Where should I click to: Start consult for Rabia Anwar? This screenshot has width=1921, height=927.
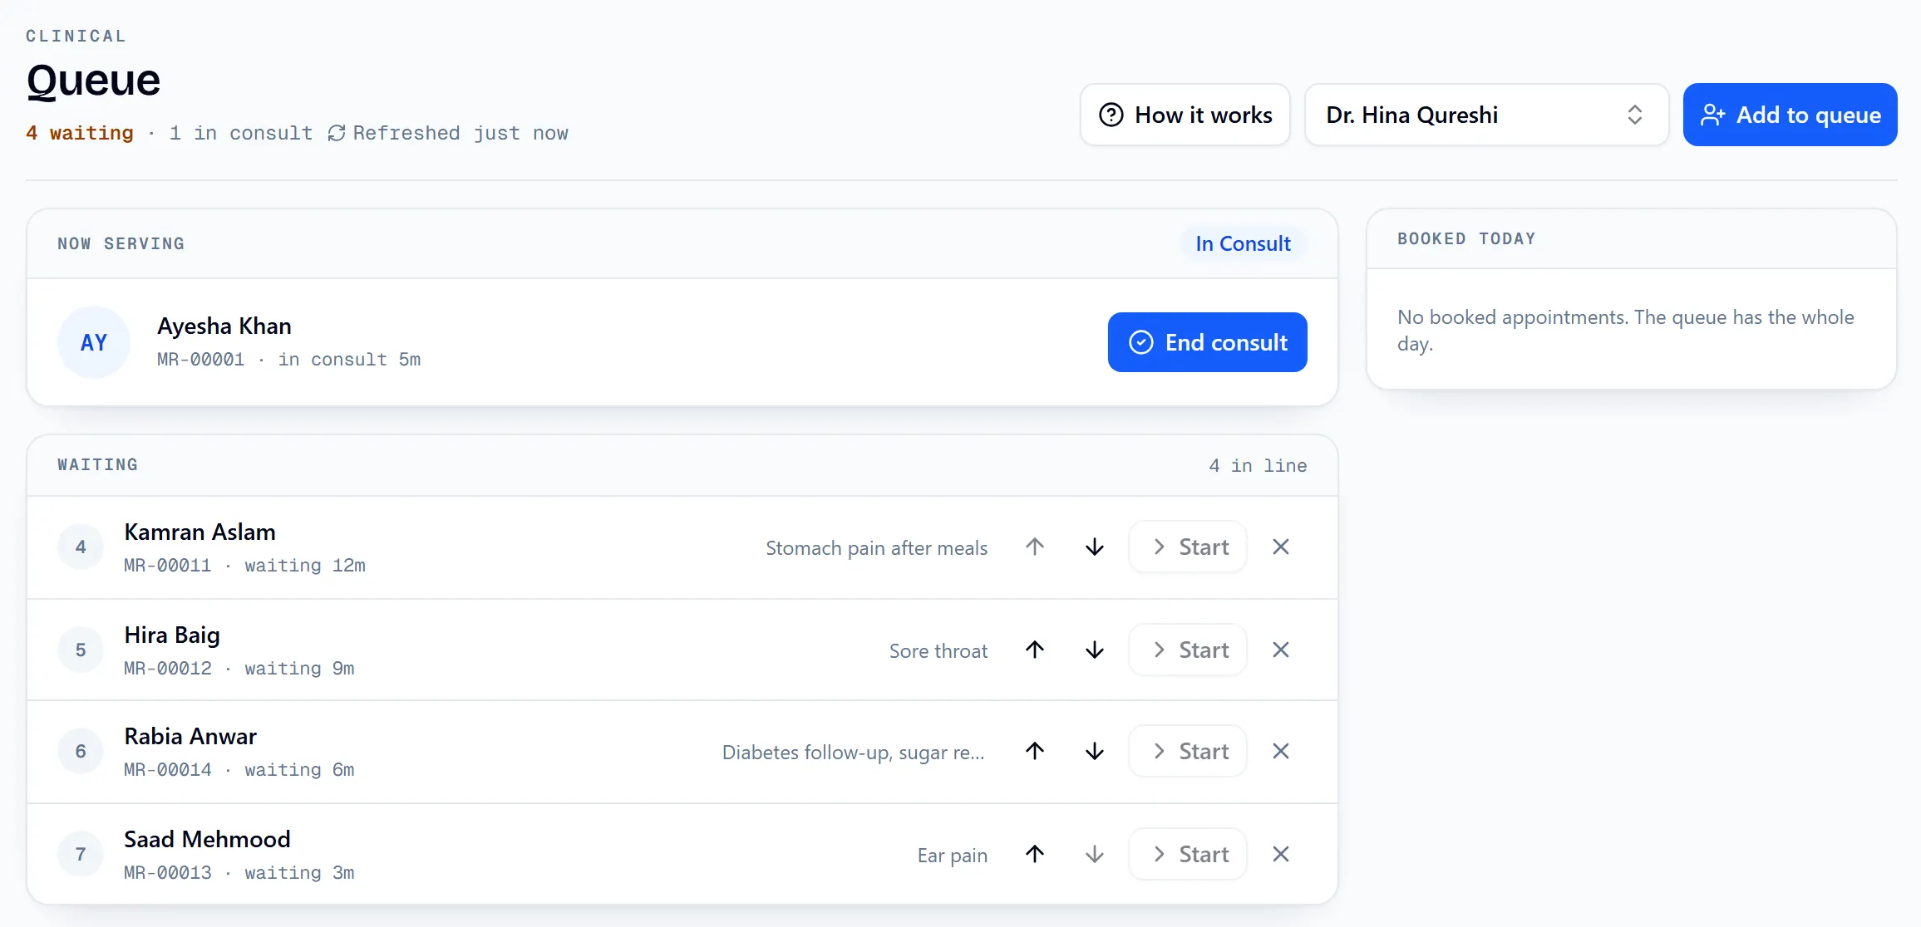point(1188,751)
